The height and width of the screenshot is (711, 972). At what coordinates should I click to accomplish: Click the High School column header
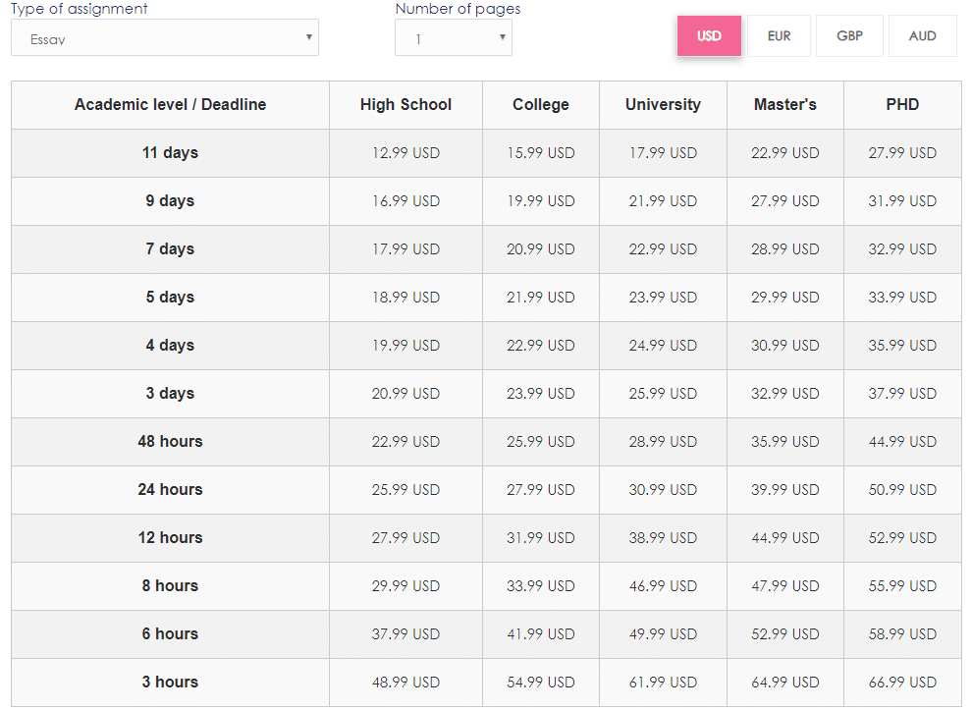coord(406,105)
